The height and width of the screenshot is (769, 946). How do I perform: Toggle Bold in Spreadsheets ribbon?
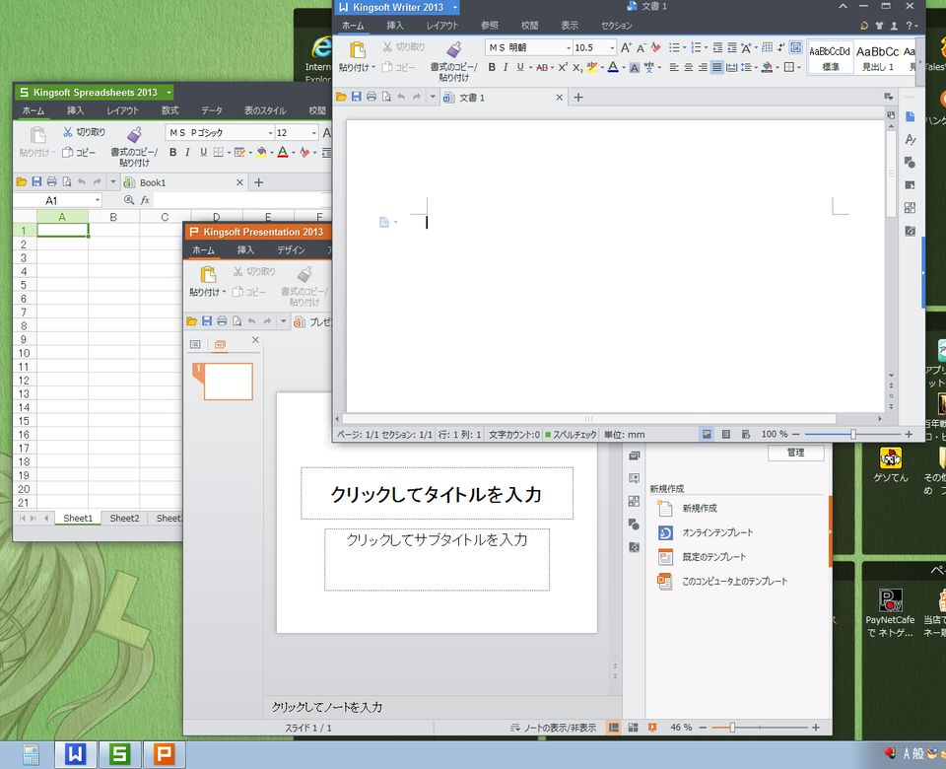172,152
